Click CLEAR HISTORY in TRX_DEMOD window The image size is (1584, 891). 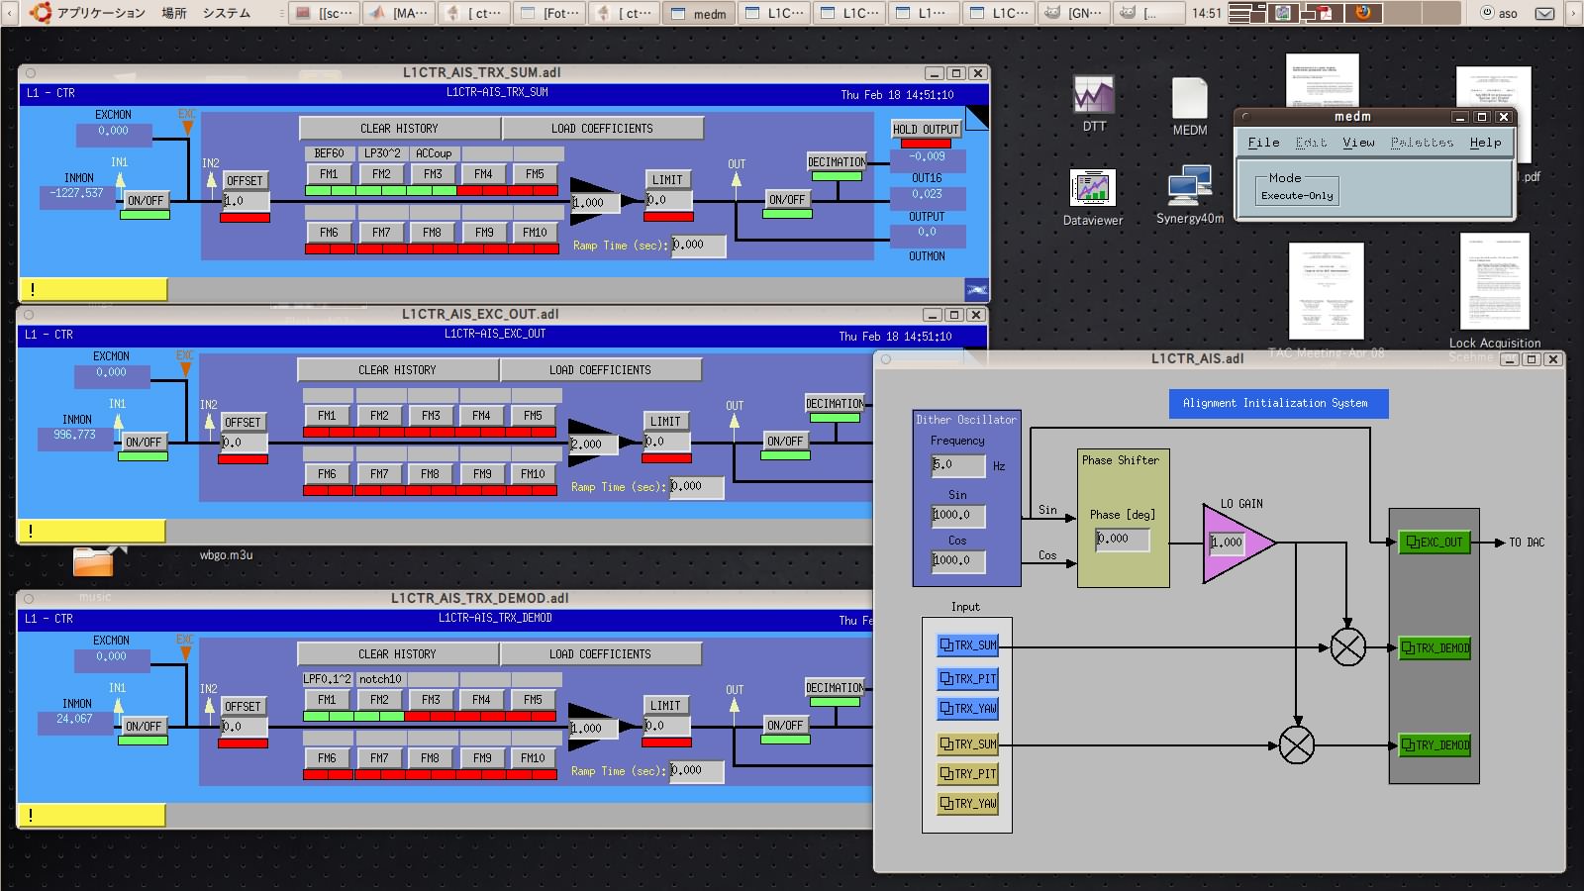[x=397, y=653]
